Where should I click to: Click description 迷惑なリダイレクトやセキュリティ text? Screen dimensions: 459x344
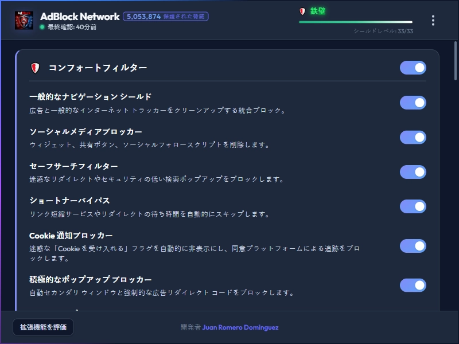(x=157, y=179)
